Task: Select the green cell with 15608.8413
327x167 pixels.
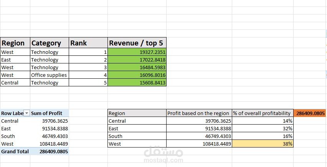Action: click(x=137, y=83)
